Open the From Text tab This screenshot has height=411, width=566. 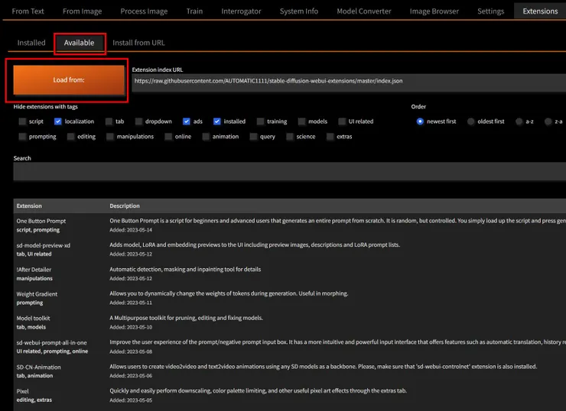point(28,11)
